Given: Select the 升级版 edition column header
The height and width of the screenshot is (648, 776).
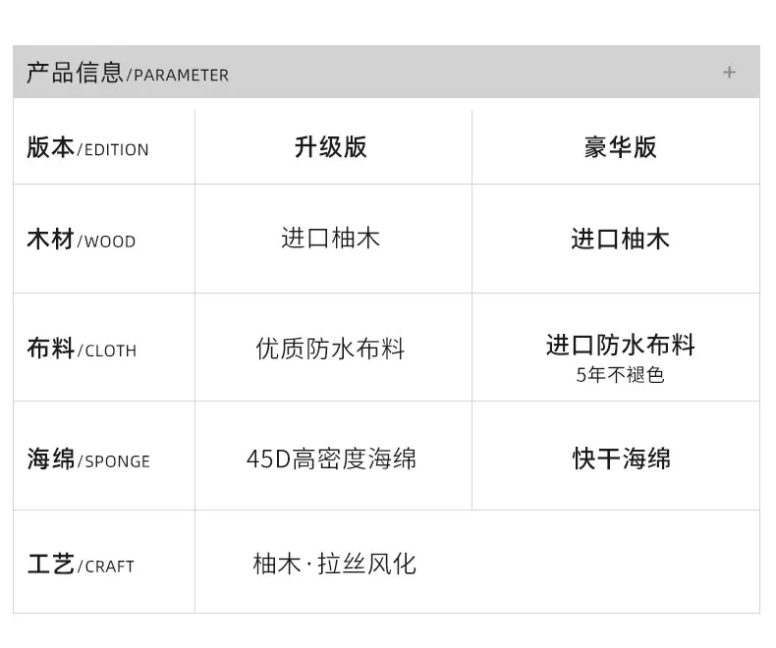Looking at the screenshot, I should pyautogui.click(x=331, y=147).
